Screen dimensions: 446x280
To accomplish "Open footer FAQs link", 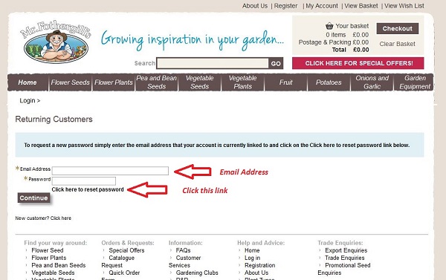I will click(183, 250).
